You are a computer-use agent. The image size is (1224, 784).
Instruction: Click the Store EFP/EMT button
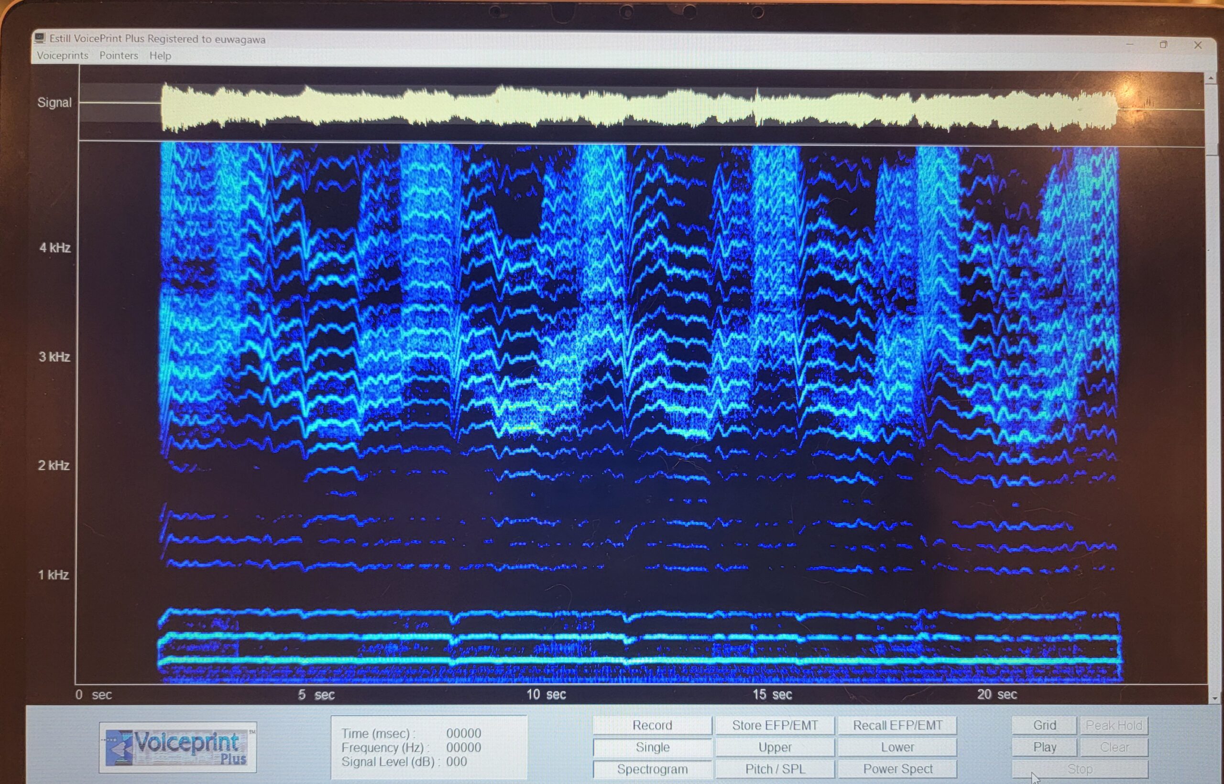click(775, 725)
